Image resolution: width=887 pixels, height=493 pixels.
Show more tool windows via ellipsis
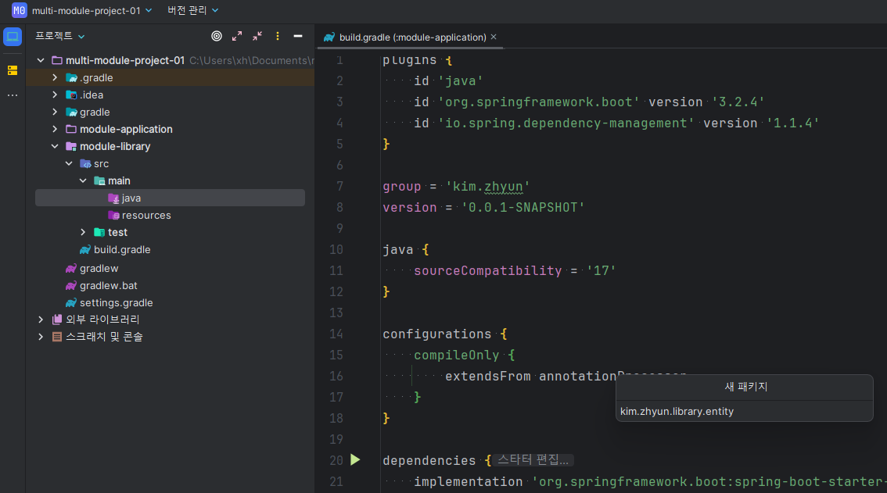click(13, 95)
